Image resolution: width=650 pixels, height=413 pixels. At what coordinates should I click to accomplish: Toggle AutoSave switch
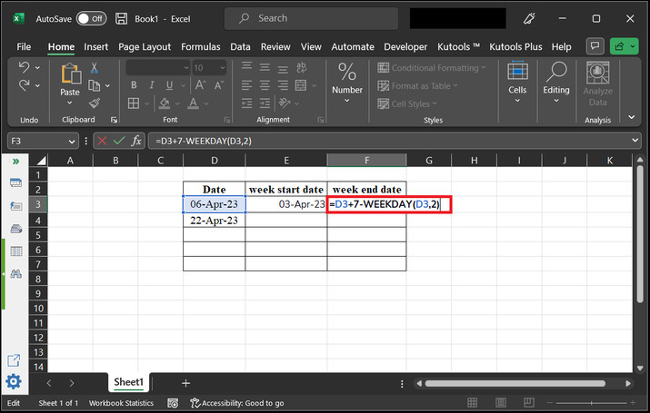[91, 19]
